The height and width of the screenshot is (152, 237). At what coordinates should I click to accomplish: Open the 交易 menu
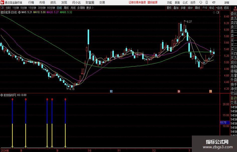tap(102, 2)
